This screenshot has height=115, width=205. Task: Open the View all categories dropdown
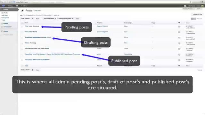66,19
